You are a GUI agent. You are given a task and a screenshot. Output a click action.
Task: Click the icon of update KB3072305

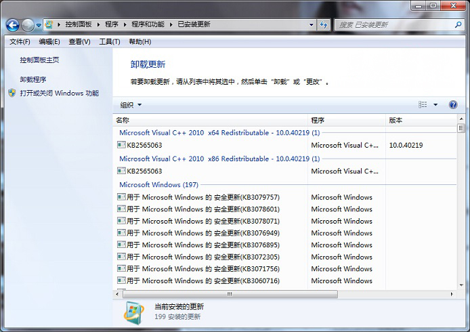[x=121, y=257]
